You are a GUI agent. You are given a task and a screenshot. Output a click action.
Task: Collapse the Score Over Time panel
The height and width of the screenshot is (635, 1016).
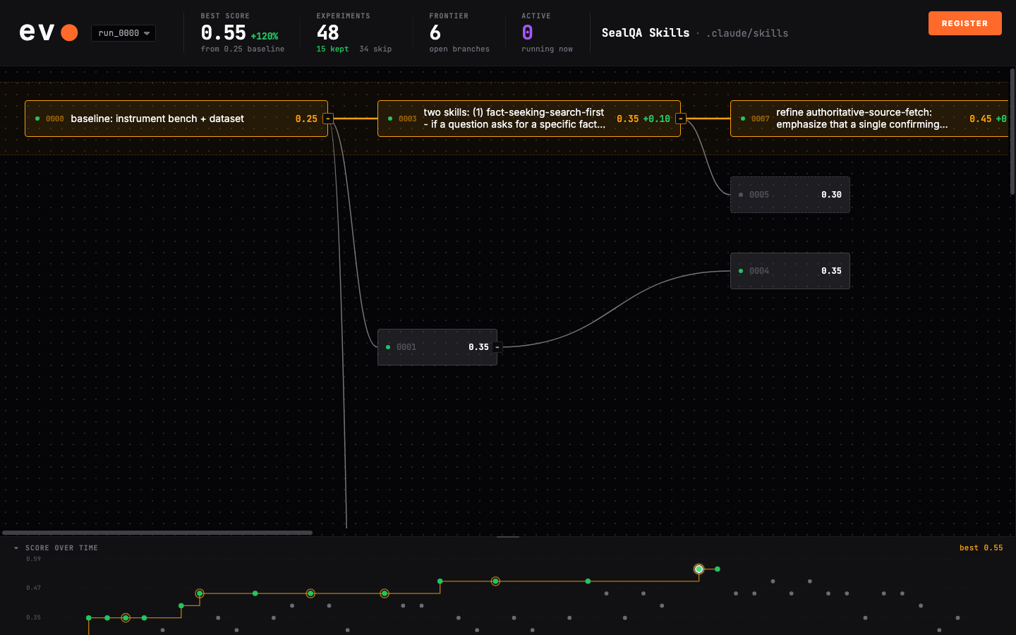(16, 548)
